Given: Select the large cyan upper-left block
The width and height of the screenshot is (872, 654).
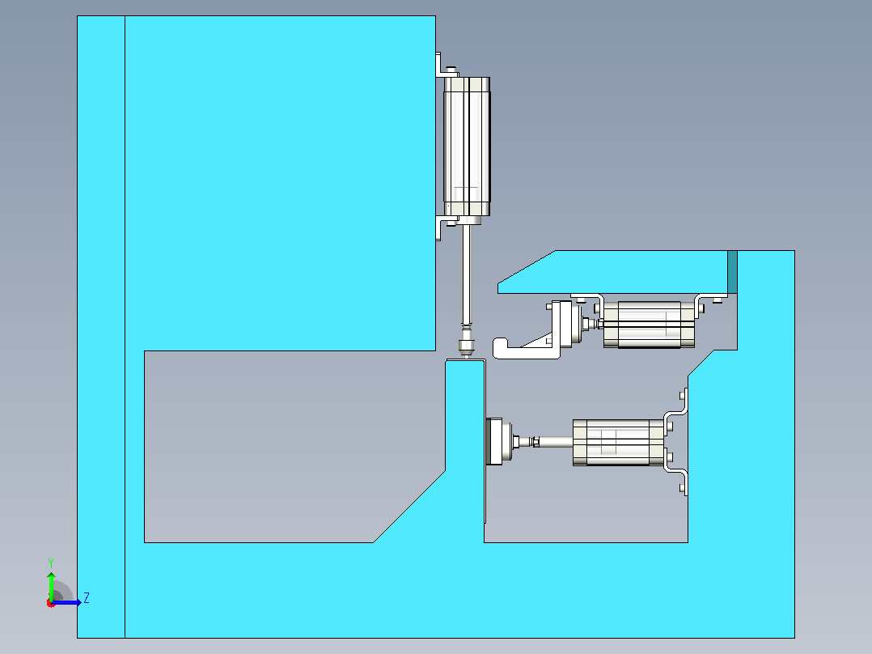Looking at the screenshot, I should pyautogui.click(x=280, y=183).
